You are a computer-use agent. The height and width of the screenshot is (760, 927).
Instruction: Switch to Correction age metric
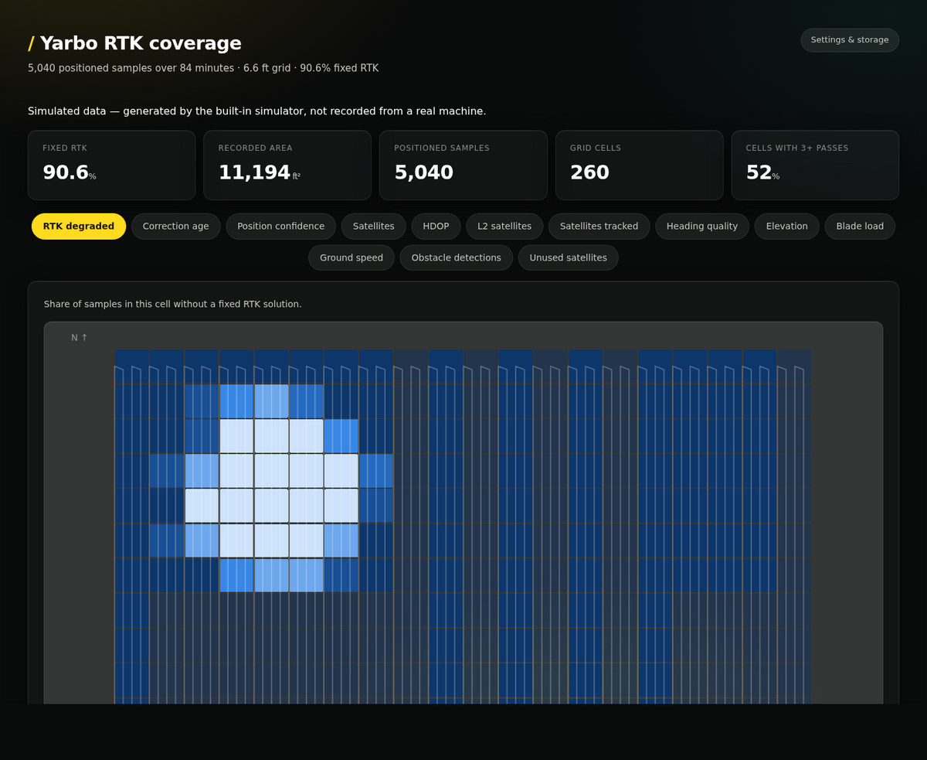coord(176,227)
